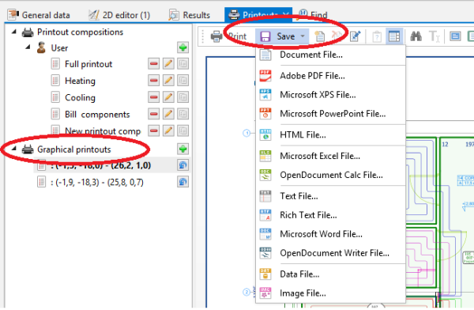Collapse the Graphical printouts node
474x310 pixels.
click(14, 149)
